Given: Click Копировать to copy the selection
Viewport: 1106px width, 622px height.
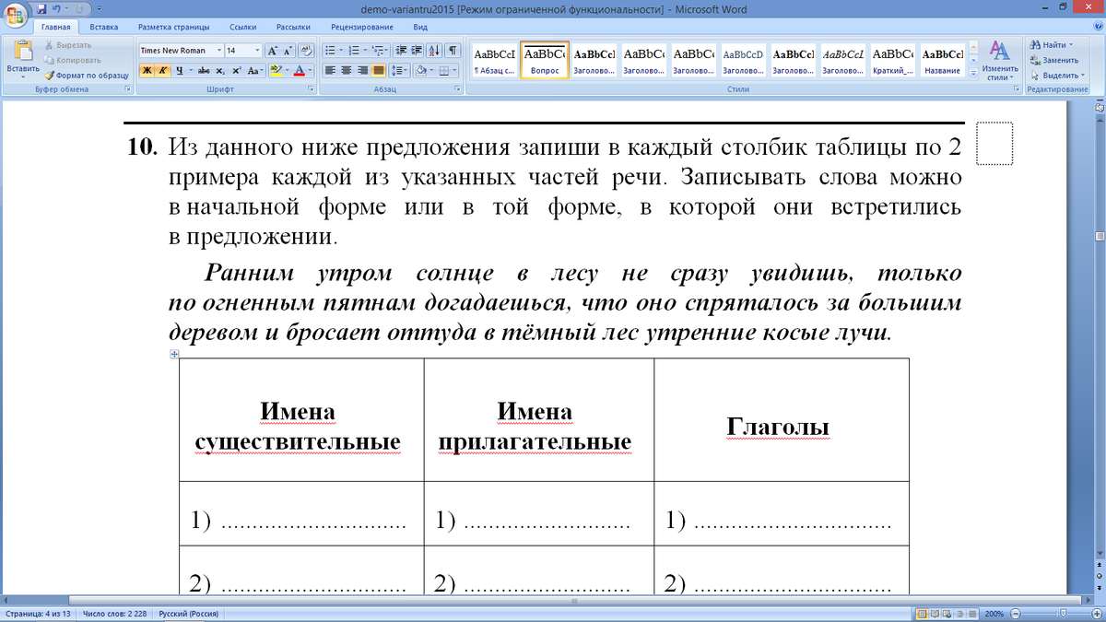Looking at the screenshot, I should pos(71,60).
